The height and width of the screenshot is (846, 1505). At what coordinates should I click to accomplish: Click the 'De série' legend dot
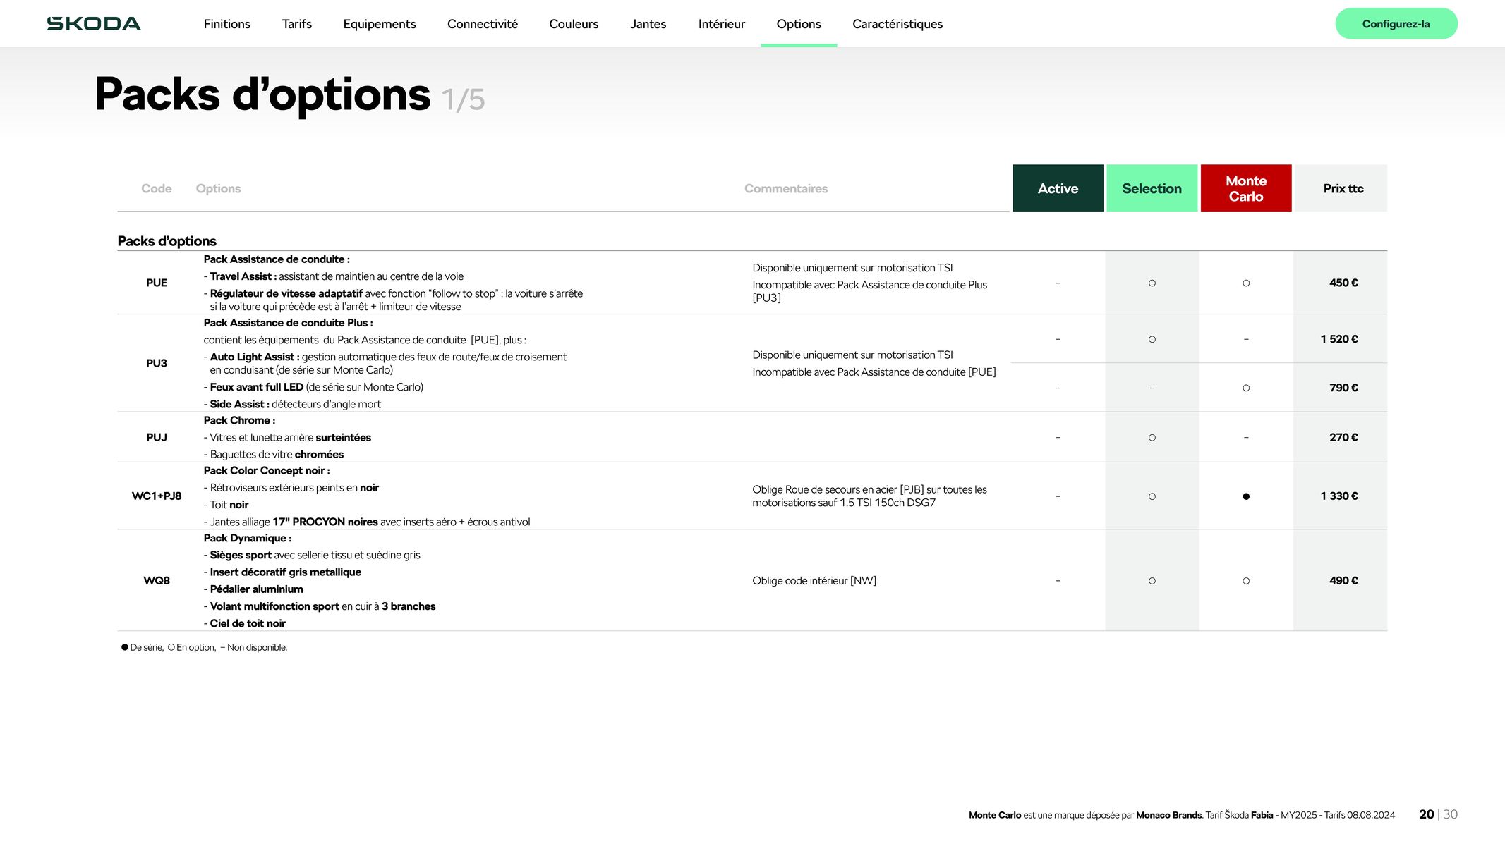pyautogui.click(x=125, y=647)
